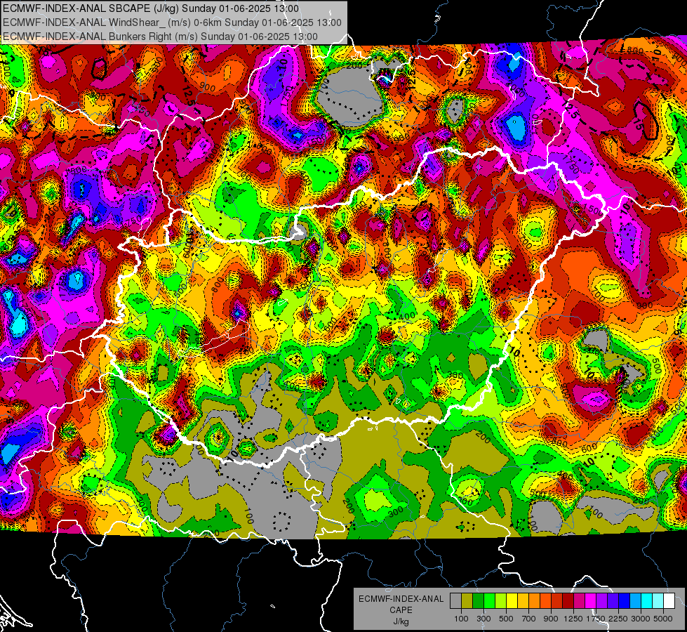
Task: Choose the yellow-green swatch before the 500 tick
Action: (x=500, y=601)
